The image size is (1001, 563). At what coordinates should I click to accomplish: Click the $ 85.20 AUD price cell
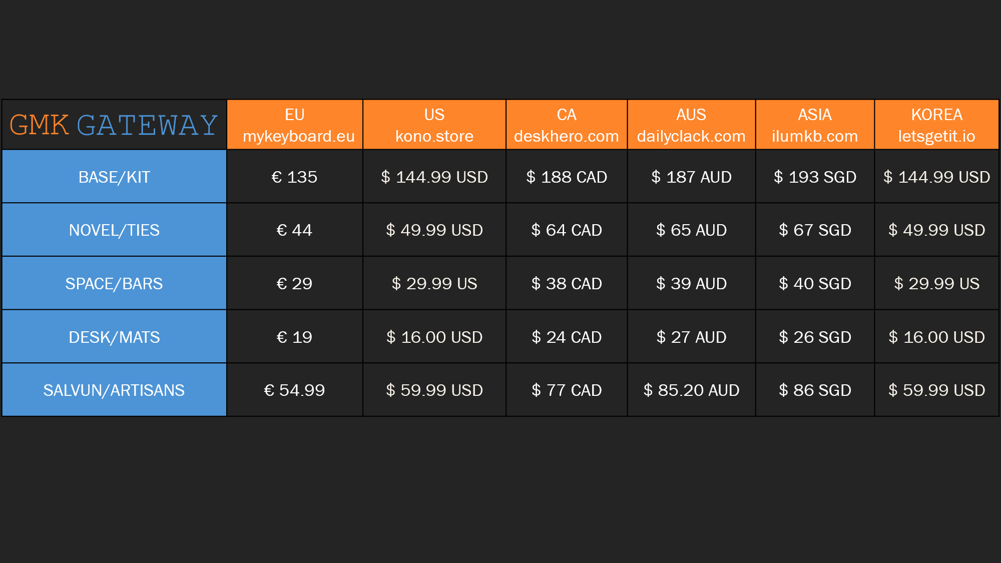click(691, 390)
